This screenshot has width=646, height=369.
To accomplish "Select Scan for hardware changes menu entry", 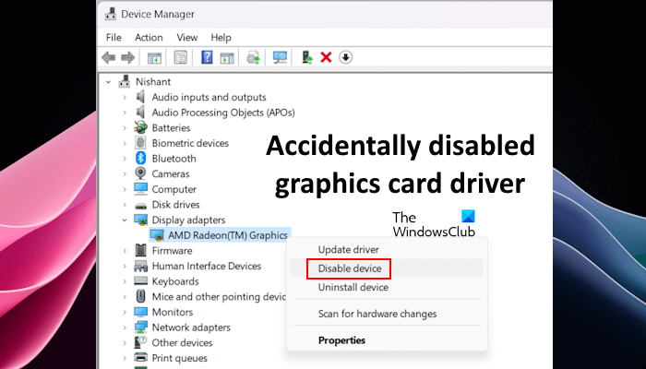I will [x=387, y=314].
